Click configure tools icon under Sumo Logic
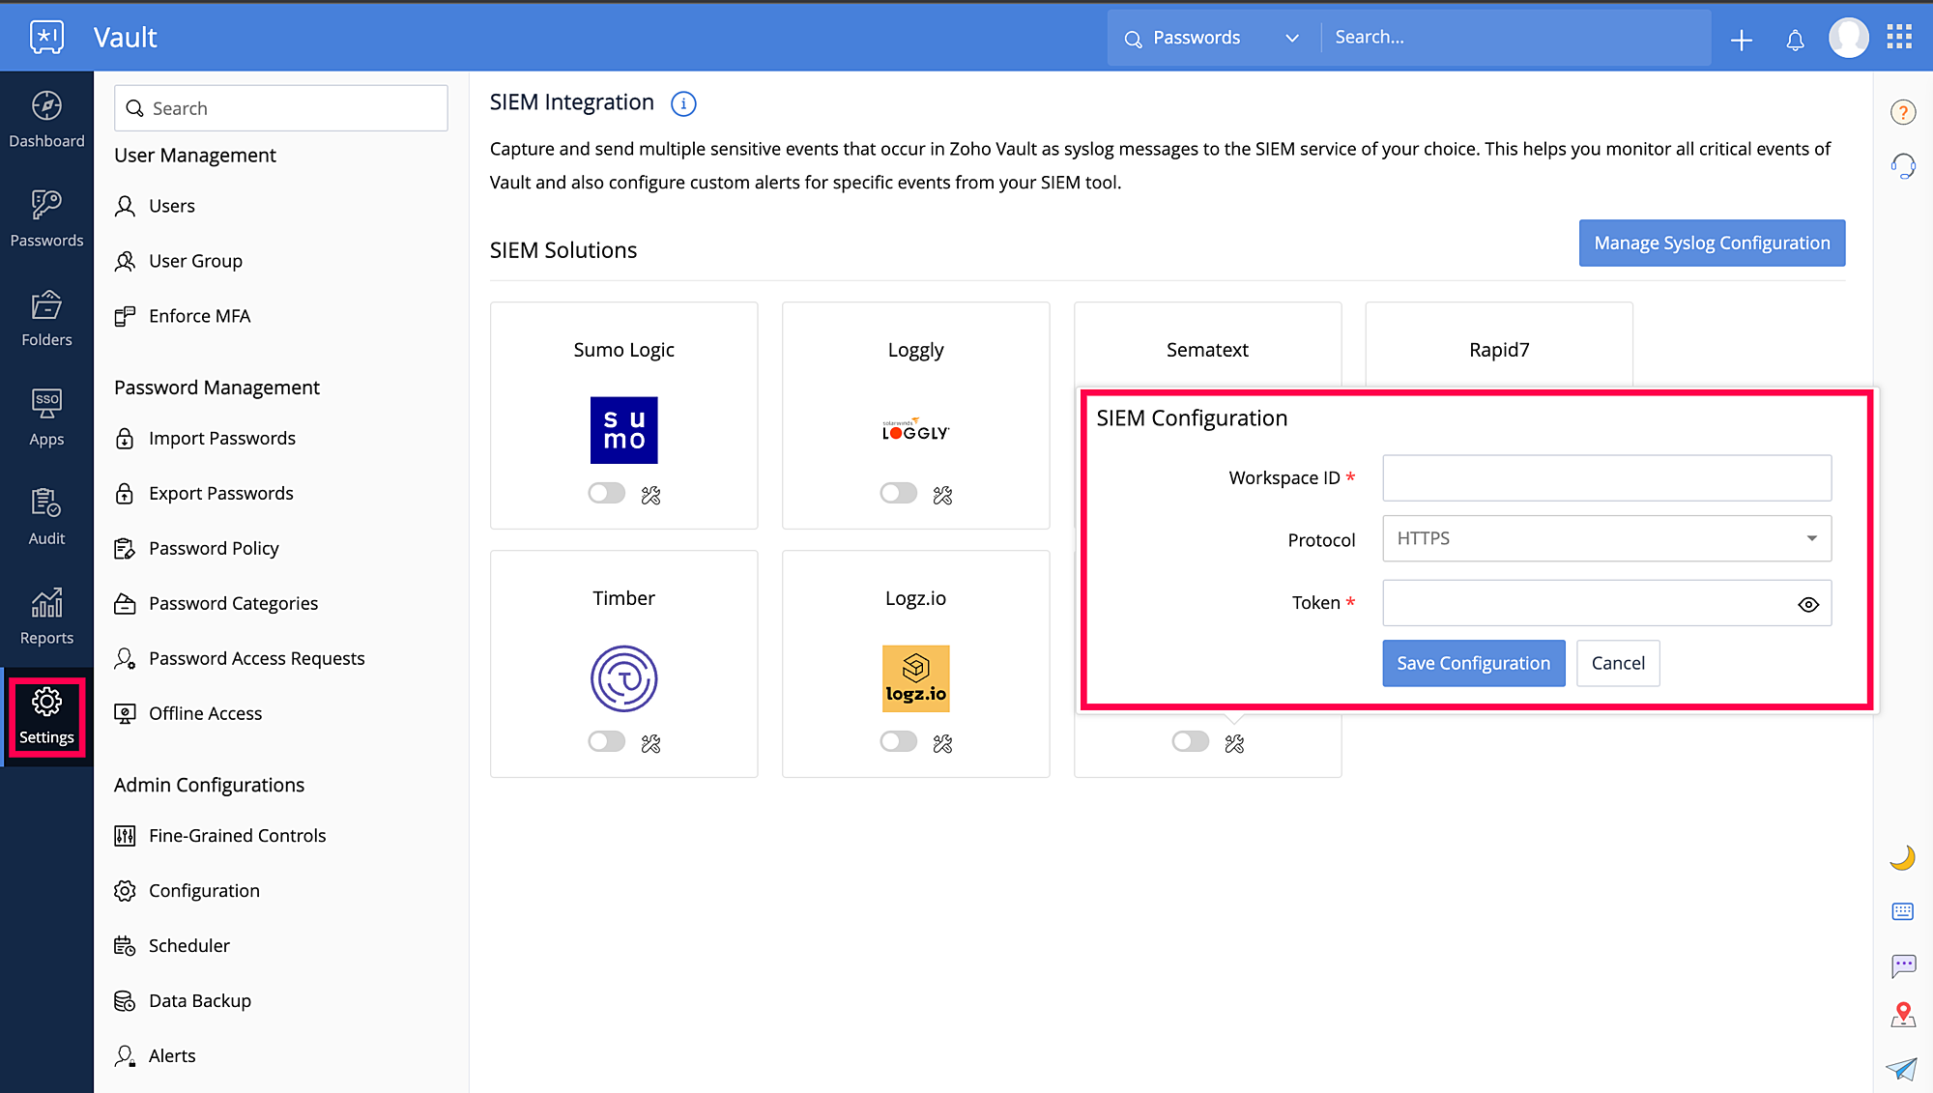The width and height of the screenshot is (1933, 1093). tap(651, 495)
